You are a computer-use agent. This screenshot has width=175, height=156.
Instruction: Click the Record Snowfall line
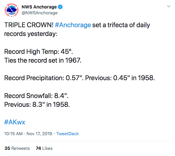[x=36, y=96]
